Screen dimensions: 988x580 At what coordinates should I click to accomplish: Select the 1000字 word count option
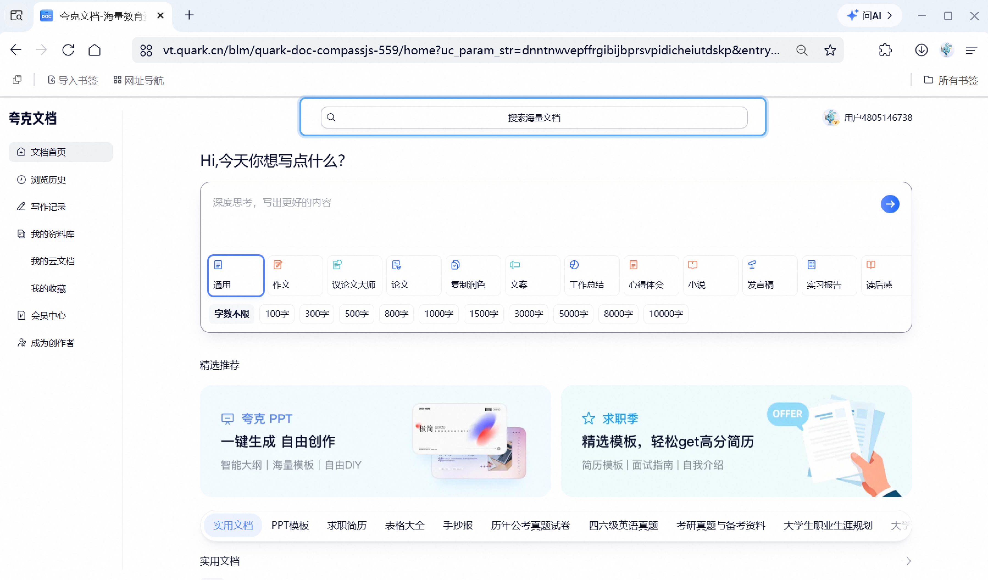[439, 314]
